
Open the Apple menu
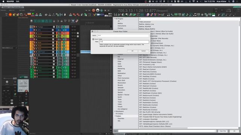pyautogui.click(x=3, y=1)
